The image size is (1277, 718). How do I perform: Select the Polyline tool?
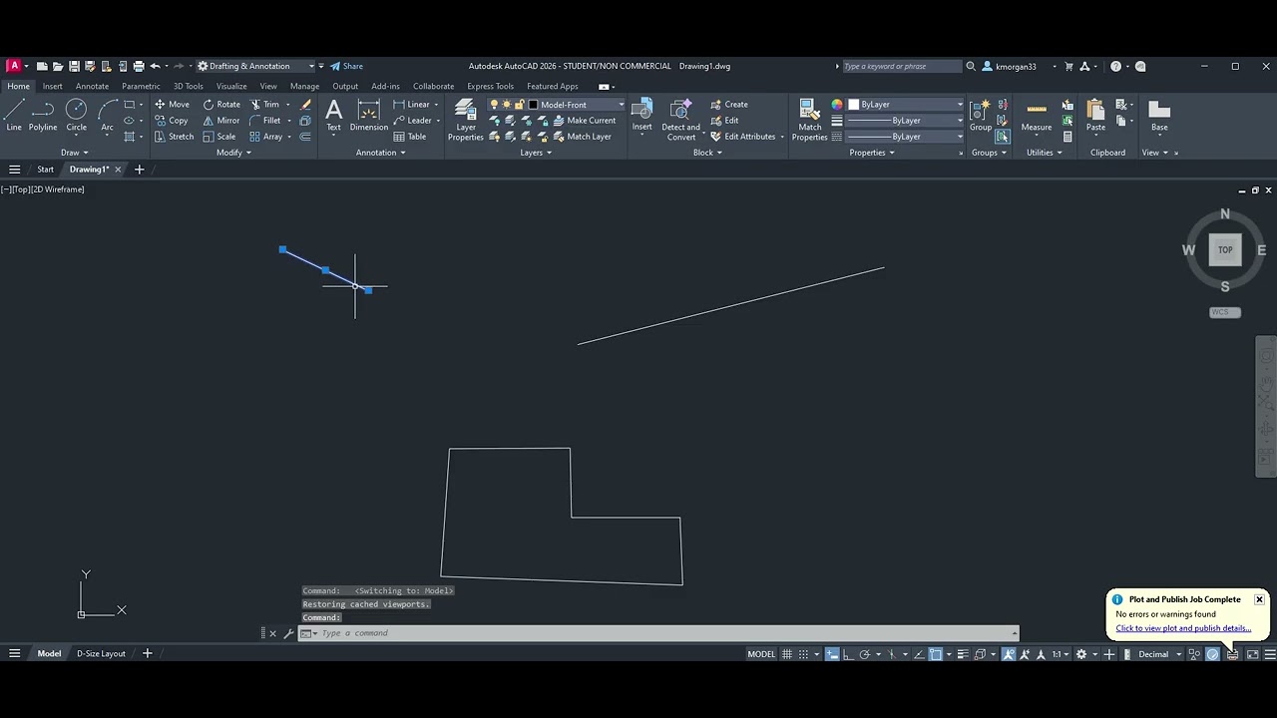[43, 115]
